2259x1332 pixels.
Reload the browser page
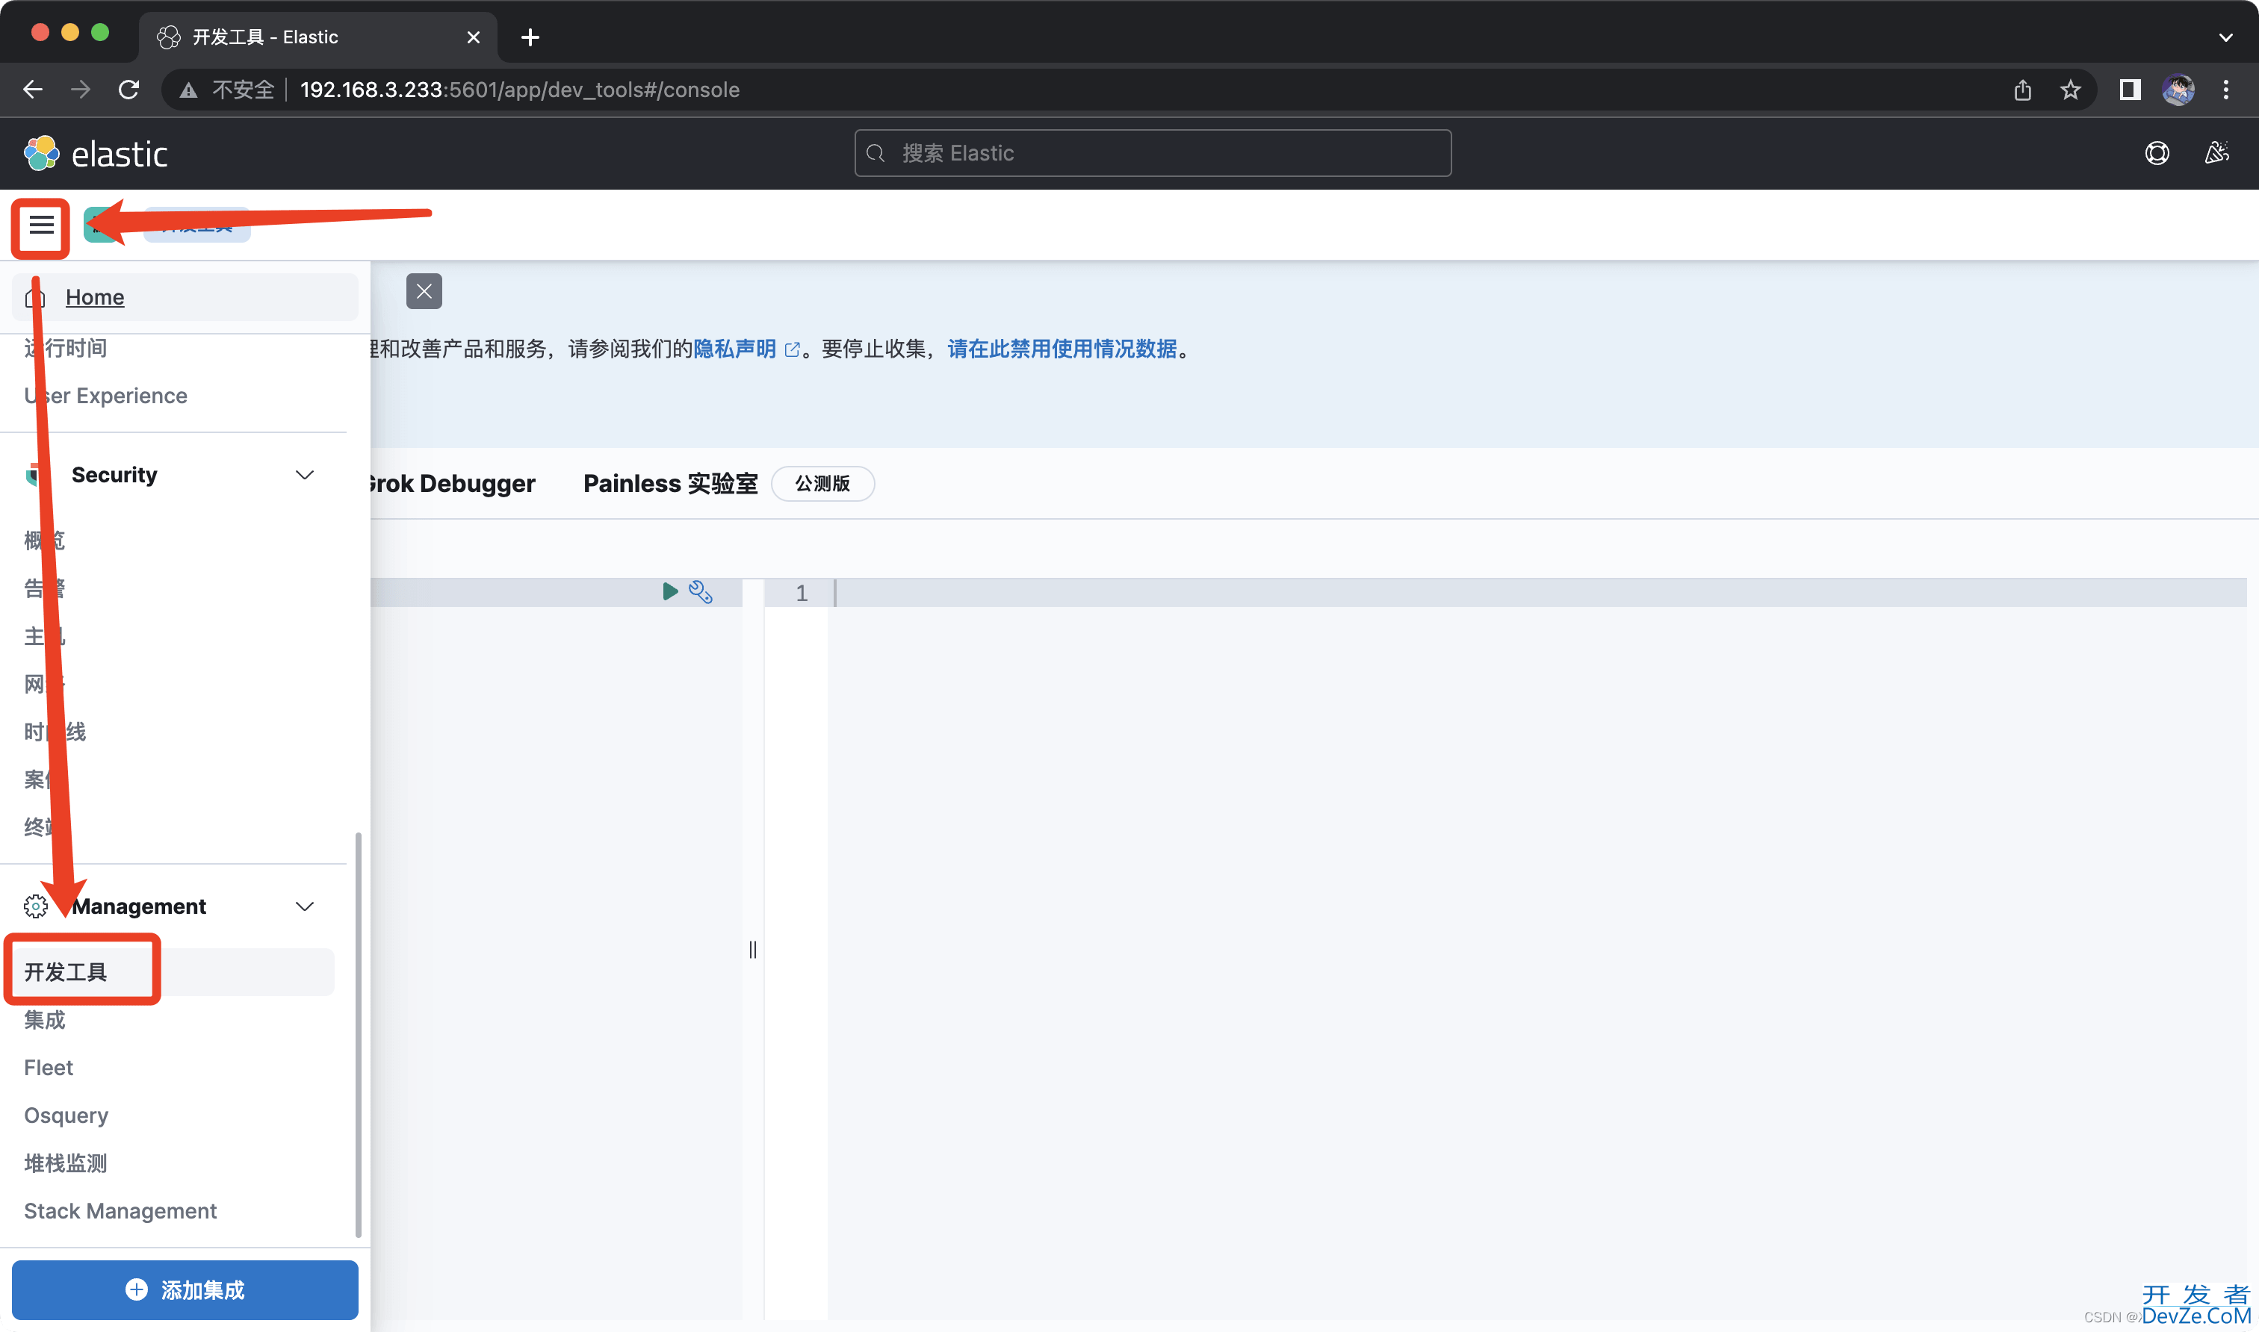[129, 90]
